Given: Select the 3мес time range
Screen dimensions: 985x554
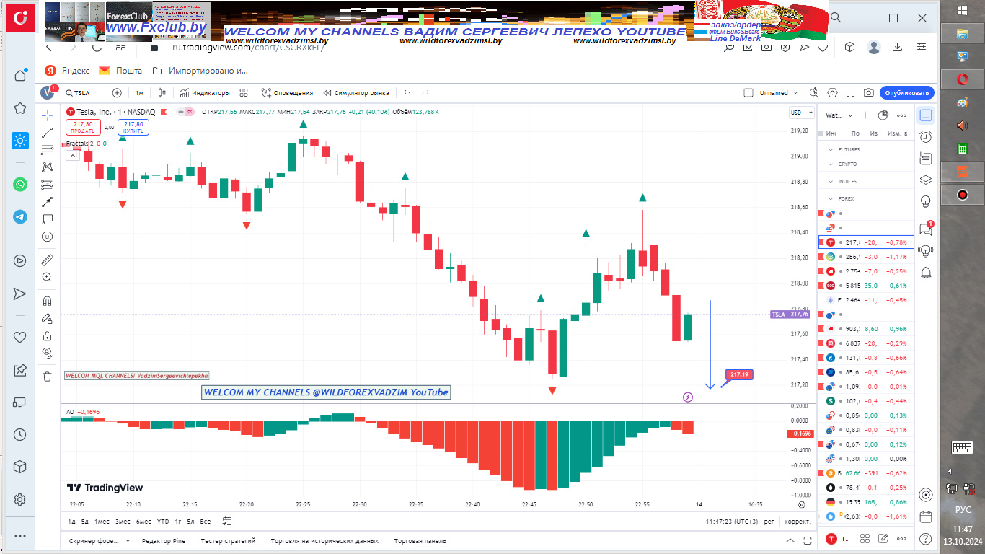Looking at the screenshot, I should pos(123,521).
